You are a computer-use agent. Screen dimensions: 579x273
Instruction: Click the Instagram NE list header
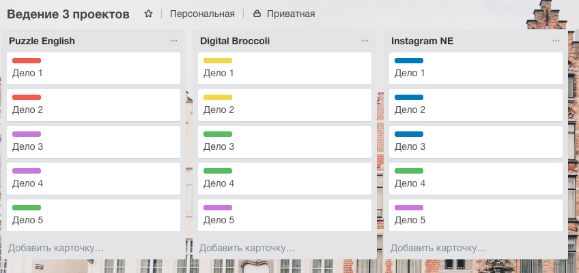(x=422, y=41)
